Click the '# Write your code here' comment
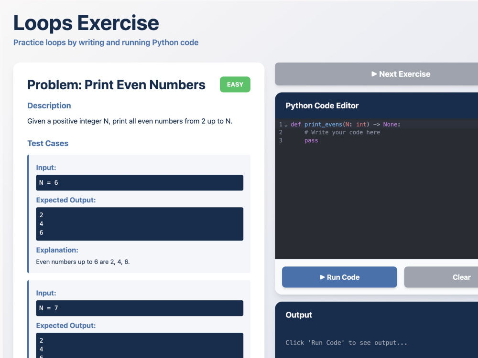478x358 pixels. pyautogui.click(x=342, y=132)
